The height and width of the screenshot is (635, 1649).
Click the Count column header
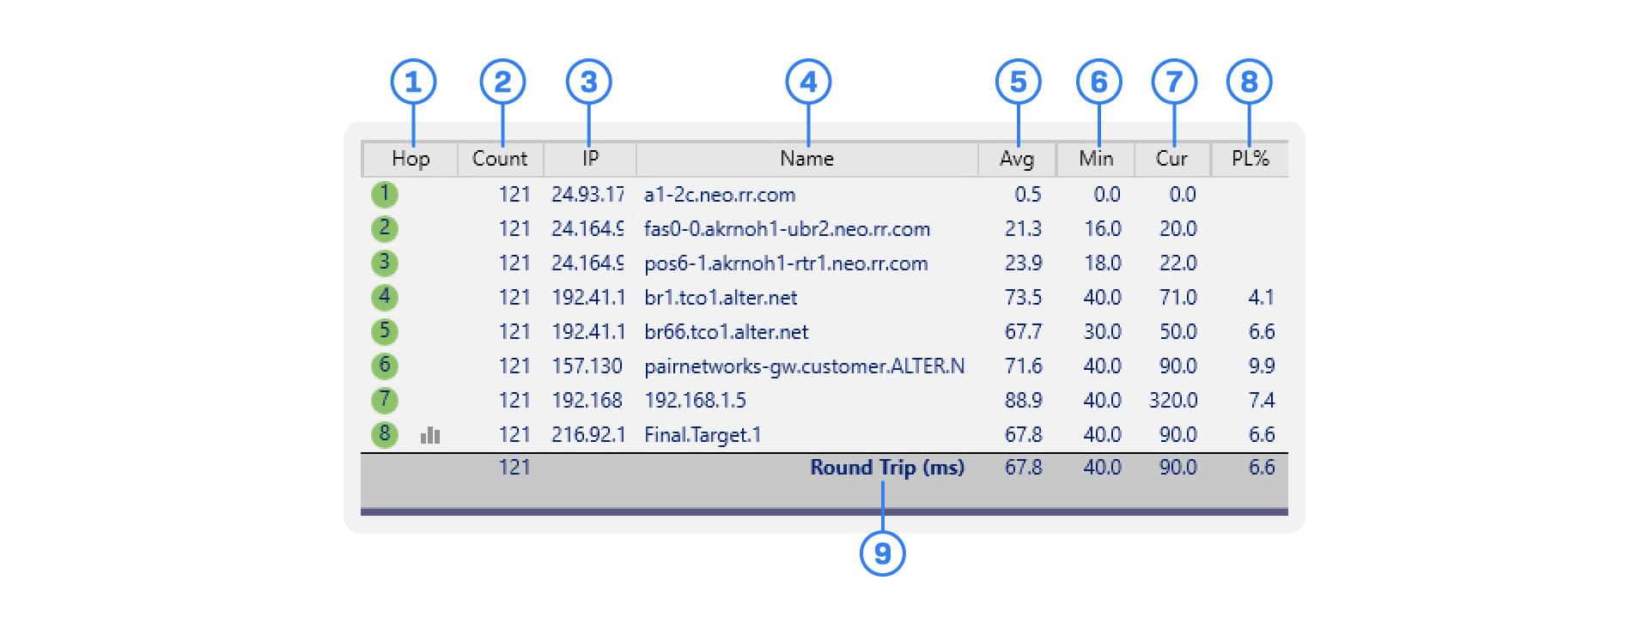click(500, 159)
